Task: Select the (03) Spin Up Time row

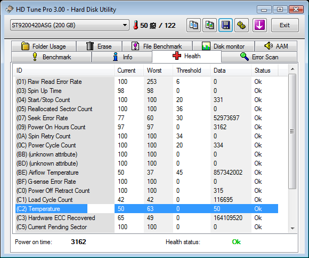Action: click(147, 91)
